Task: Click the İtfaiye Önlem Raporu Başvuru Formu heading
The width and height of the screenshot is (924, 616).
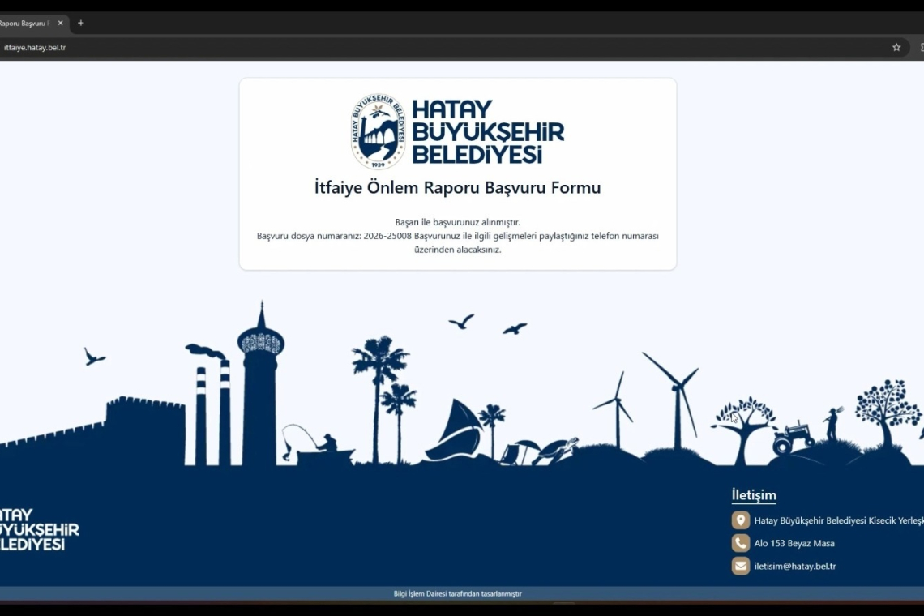Action: click(x=457, y=187)
